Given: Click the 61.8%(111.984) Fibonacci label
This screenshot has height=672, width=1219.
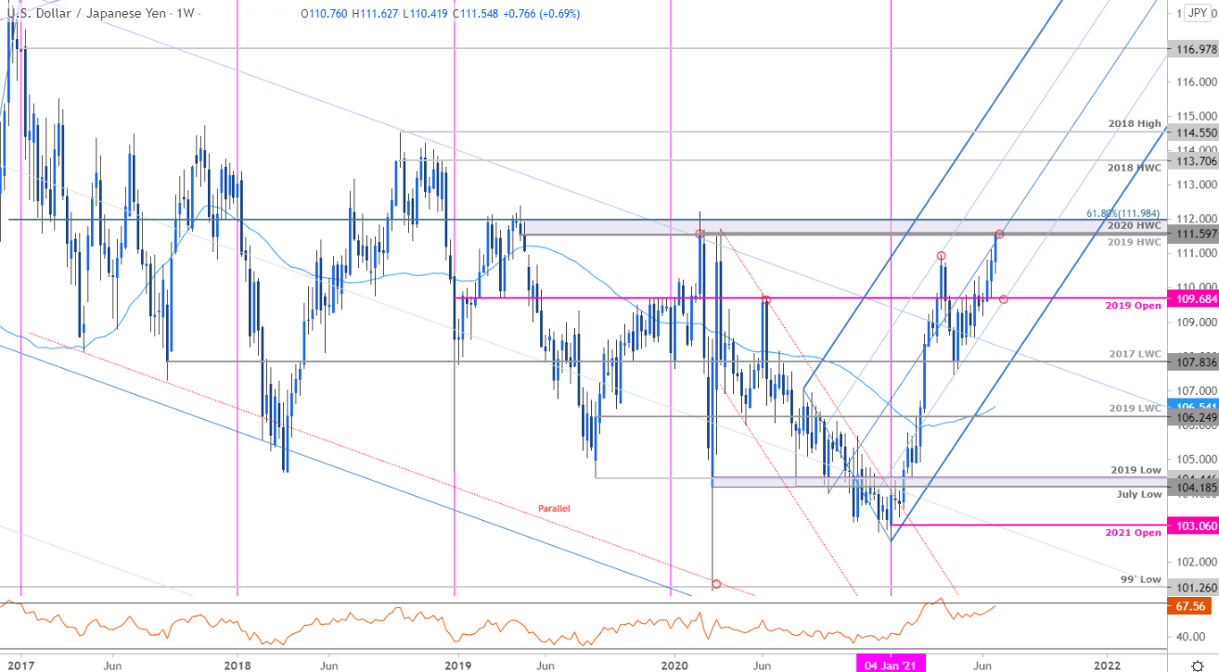Looking at the screenshot, I should tap(1124, 214).
